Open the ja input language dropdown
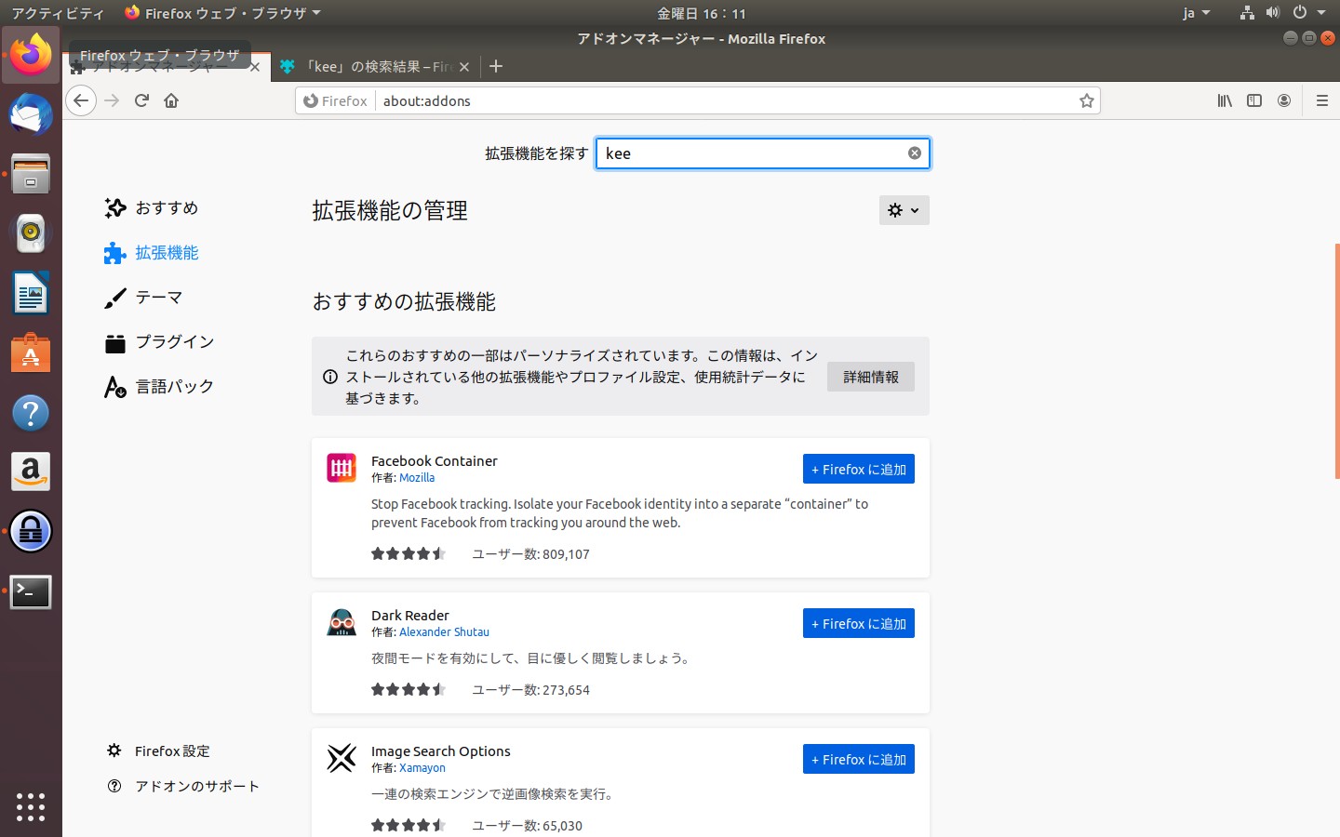The image size is (1340, 837). click(1196, 13)
